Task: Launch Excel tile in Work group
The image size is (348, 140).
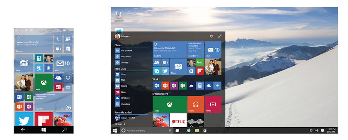Action: point(183,85)
